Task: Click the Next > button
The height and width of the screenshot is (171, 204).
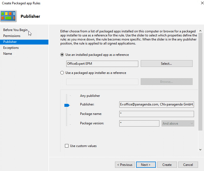Action: [146, 165]
